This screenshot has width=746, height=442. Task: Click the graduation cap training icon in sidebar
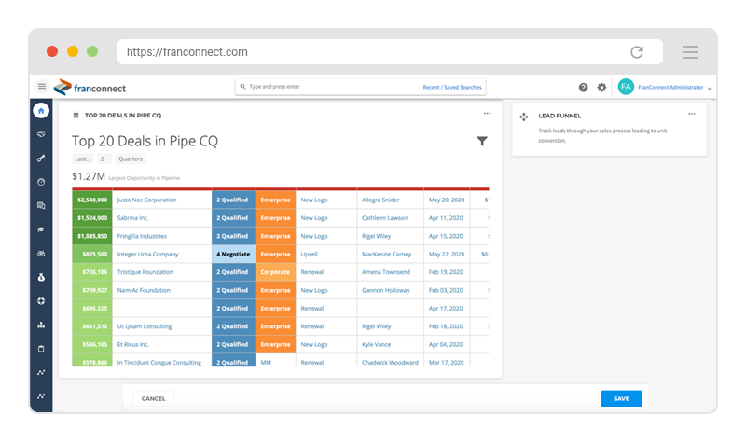click(41, 229)
